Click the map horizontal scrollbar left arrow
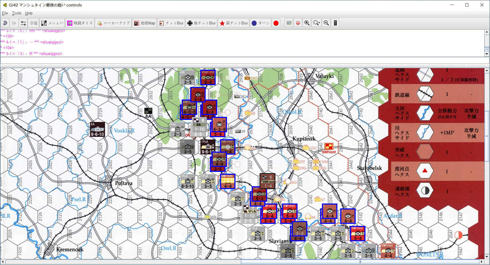Image resolution: width=490 pixels, height=265 pixels. pos(3,262)
